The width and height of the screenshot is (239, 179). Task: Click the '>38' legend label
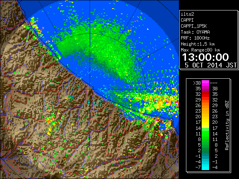point(197,83)
